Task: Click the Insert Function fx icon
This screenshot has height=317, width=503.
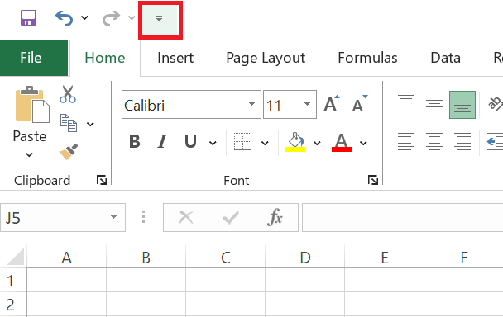Action: click(x=275, y=217)
